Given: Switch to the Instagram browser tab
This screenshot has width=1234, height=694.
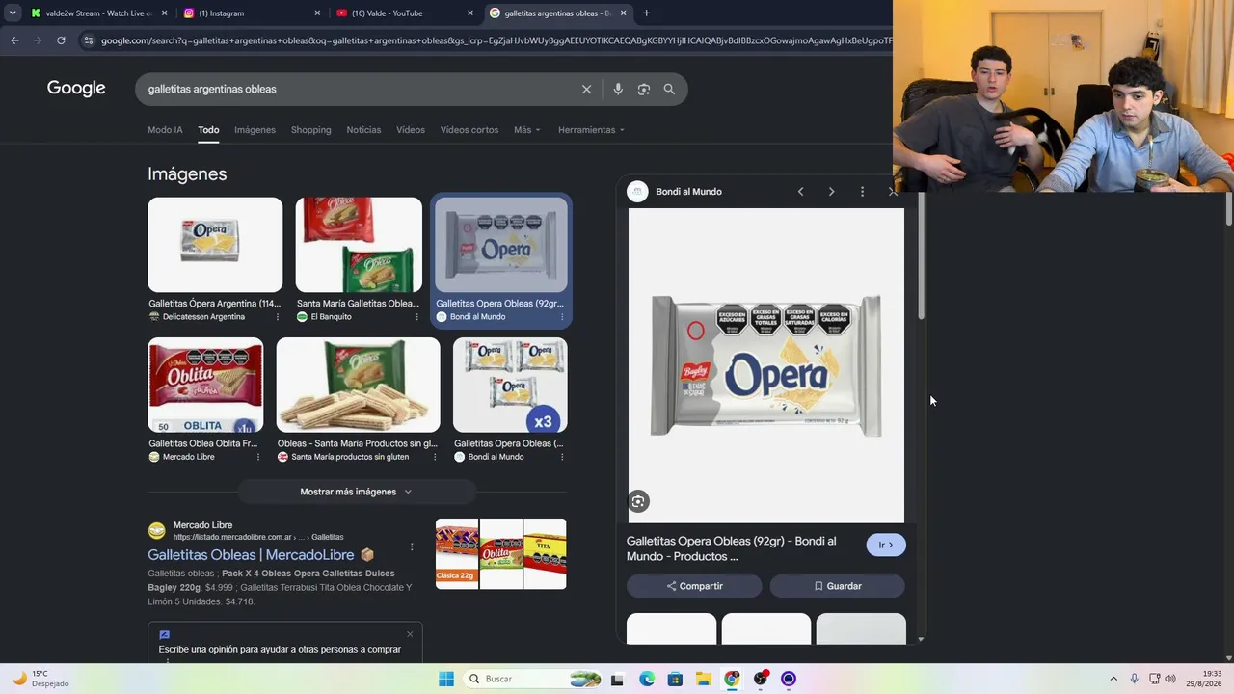Looking at the screenshot, I should (x=252, y=13).
